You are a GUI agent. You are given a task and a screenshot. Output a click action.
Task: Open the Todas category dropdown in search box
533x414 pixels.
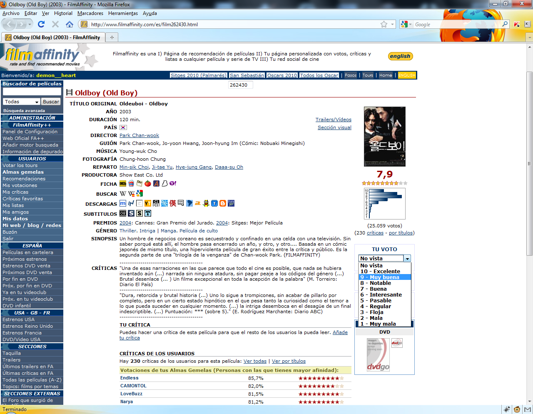pyautogui.click(x=21, y=102)
